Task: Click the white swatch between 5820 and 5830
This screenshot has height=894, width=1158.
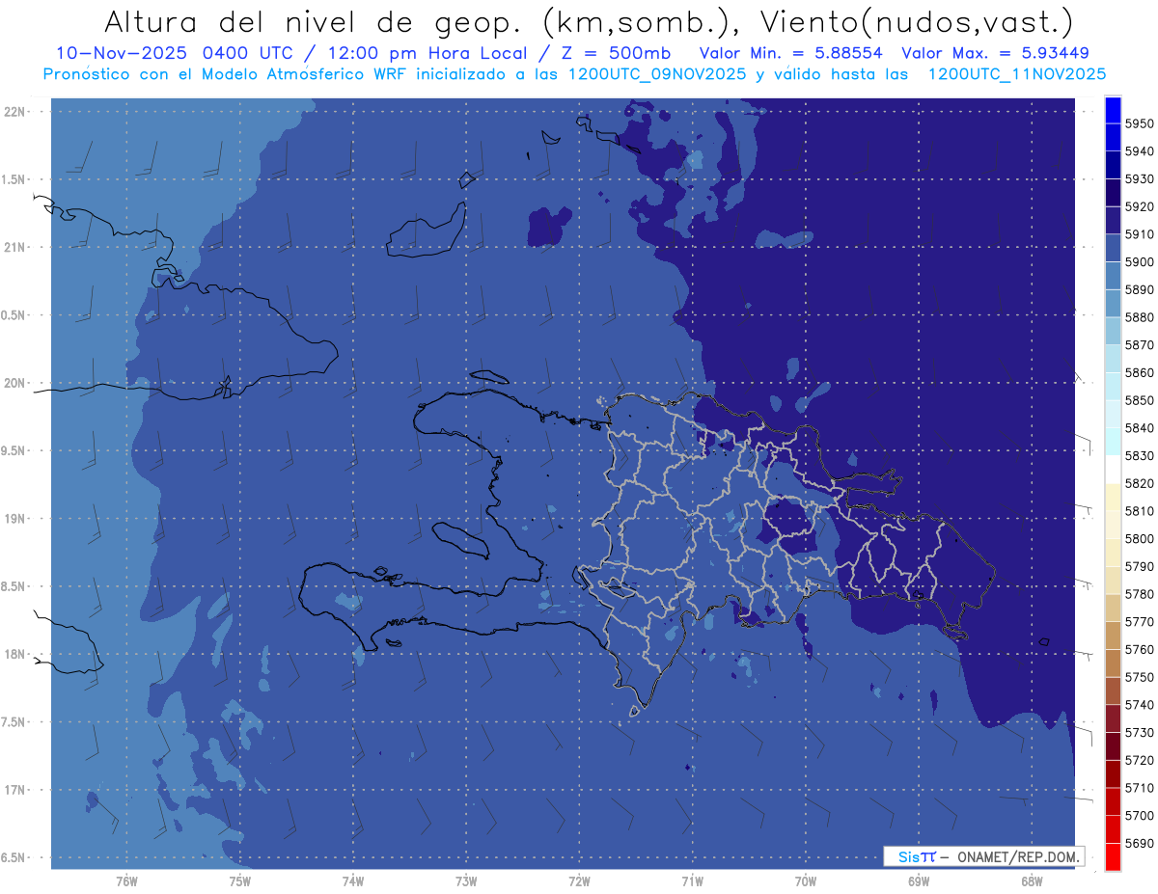Action: coord(1113,470)
